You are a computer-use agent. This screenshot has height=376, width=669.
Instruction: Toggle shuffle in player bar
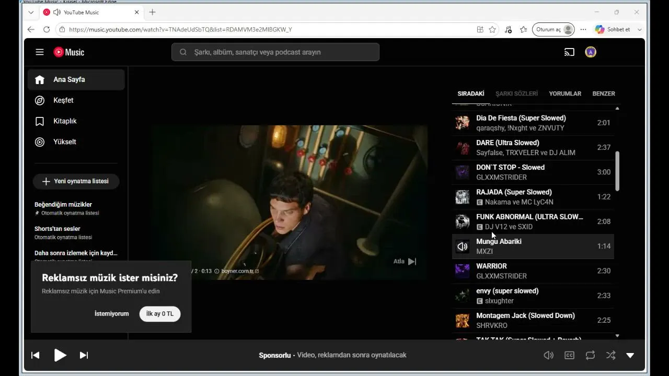610,355
